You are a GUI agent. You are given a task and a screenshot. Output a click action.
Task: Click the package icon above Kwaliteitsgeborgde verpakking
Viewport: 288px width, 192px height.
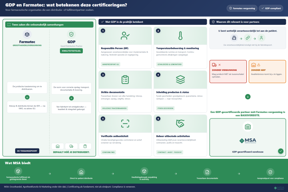pos(144,171)
